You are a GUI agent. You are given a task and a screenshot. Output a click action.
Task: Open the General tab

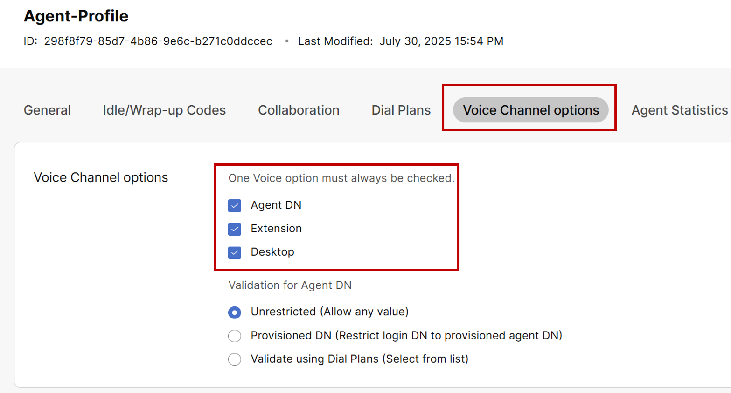click(x=47, y=110)
